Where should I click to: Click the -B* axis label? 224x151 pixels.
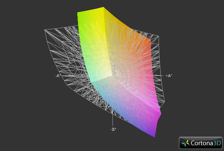[113, 129]
